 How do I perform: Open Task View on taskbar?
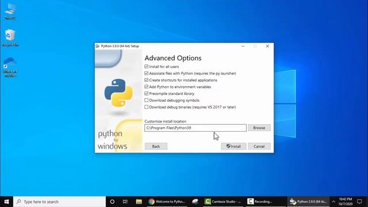125,202
